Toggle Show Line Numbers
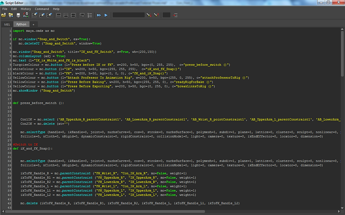The width and height of the screenshot is (345, 215). coord(90,15)
